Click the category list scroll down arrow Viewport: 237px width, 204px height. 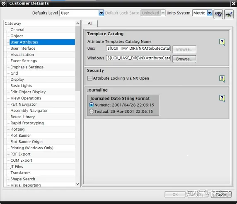(77, 184)
